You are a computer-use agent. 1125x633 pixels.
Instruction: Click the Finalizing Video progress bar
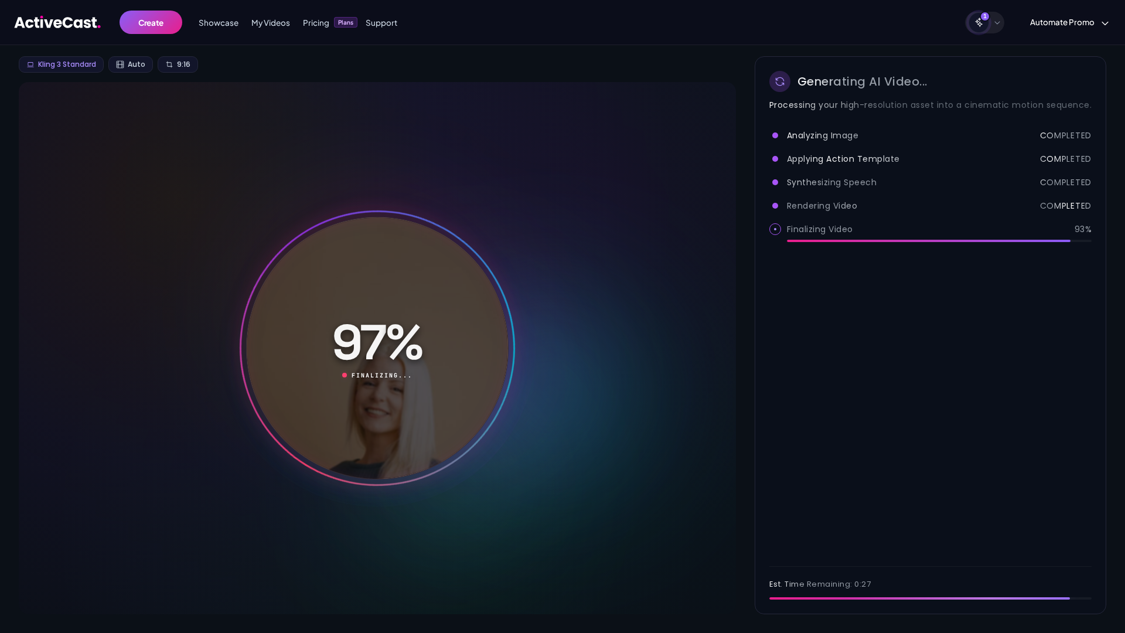pos(939,241)
